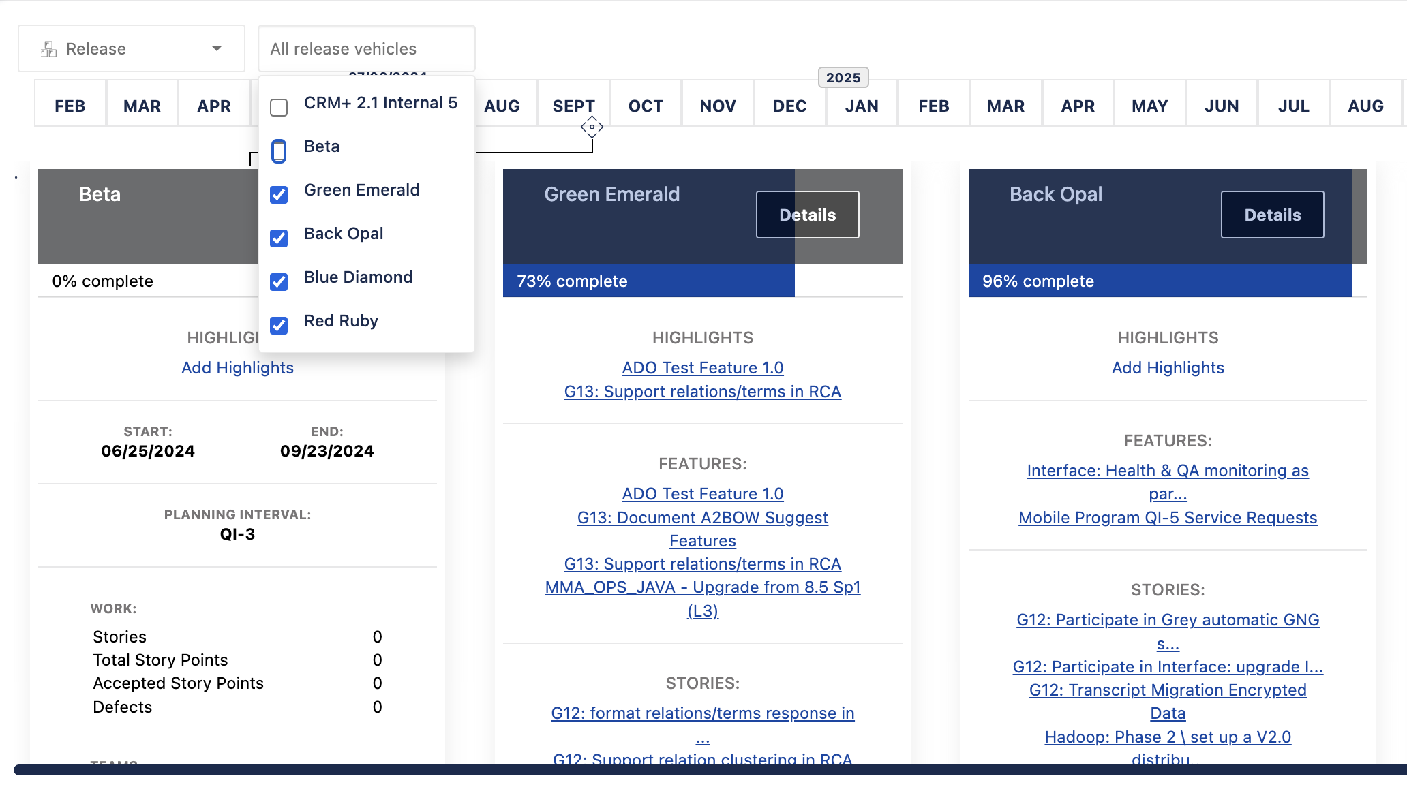Toggle the Beta checkbox

point(279,151)
